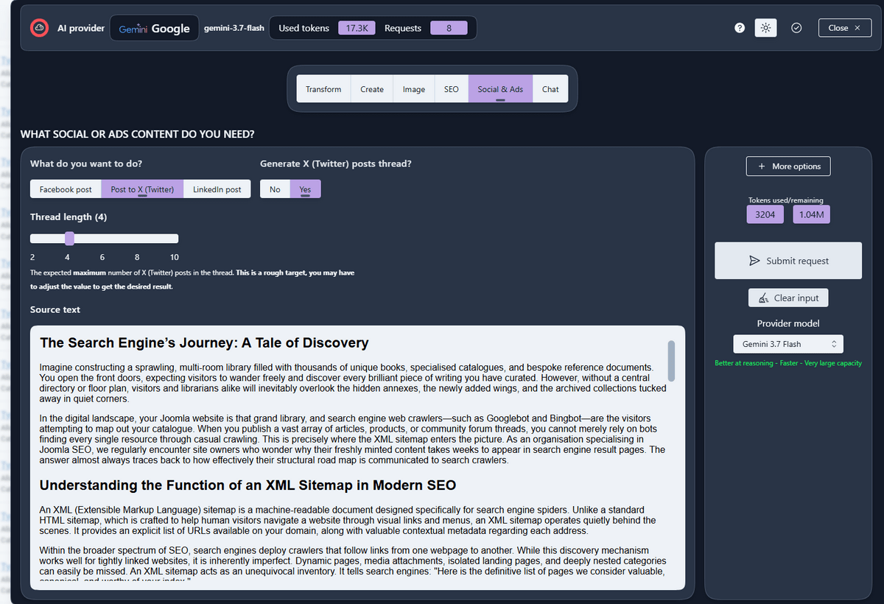Click the gemini-3.7-flash model label in header
Screen dimensions: 884x604
pyautogui.click(x=233, y=28)
